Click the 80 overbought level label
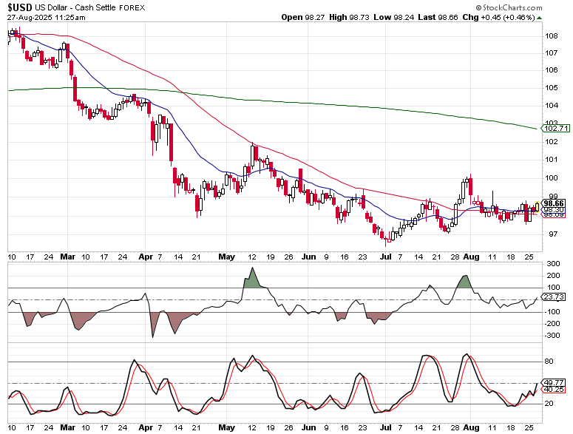Viewport: 573px width, 434px height. point(549,362)
